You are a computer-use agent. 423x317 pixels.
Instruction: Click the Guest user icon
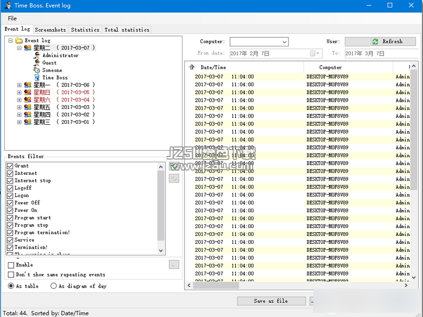coord(37,63)
